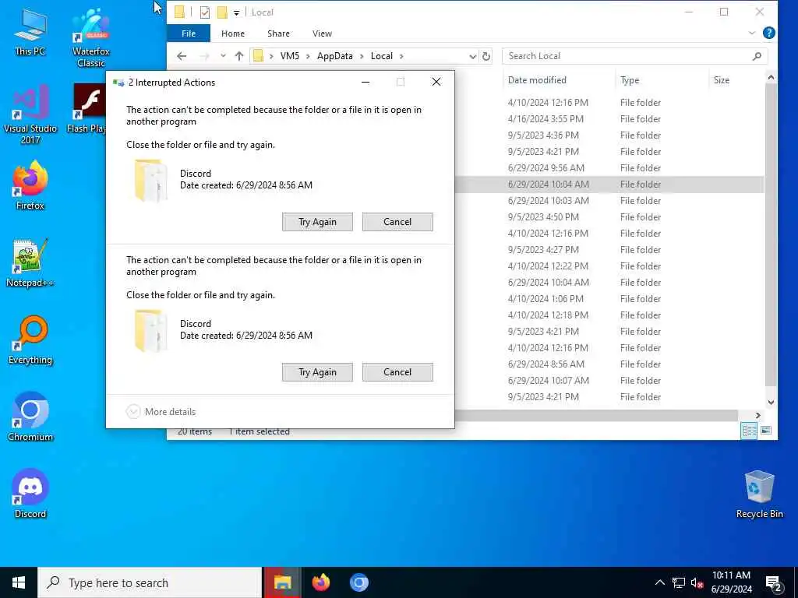Click second Cancel button in dialog
The image size is (798, 598).
[397, 372]
